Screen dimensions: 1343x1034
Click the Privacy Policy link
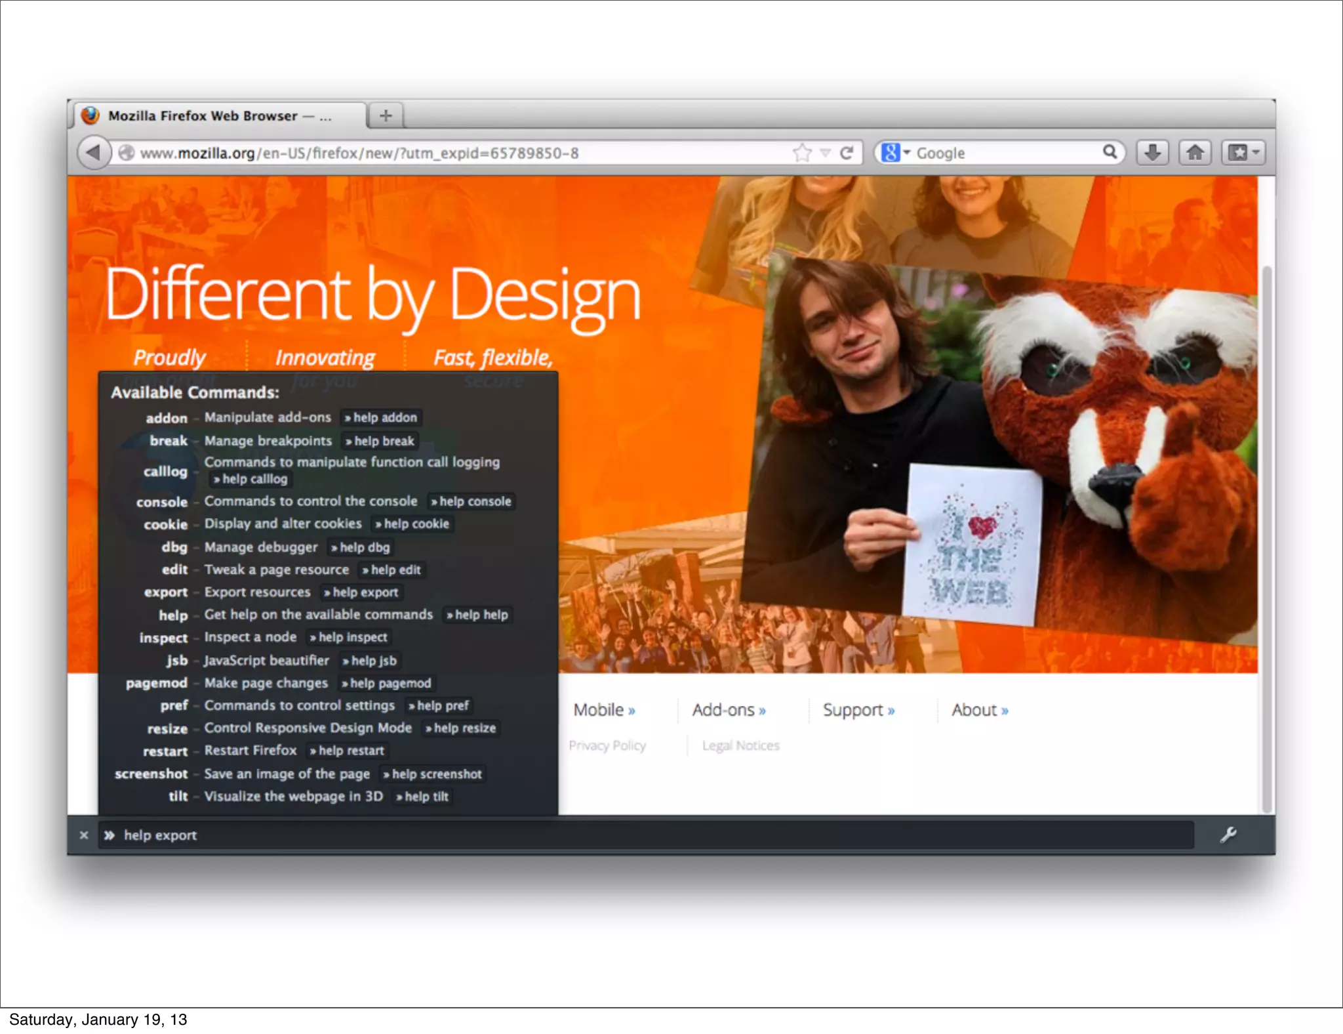point(607,746)
